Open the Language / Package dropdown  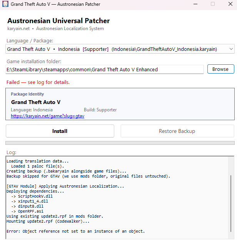120,49
